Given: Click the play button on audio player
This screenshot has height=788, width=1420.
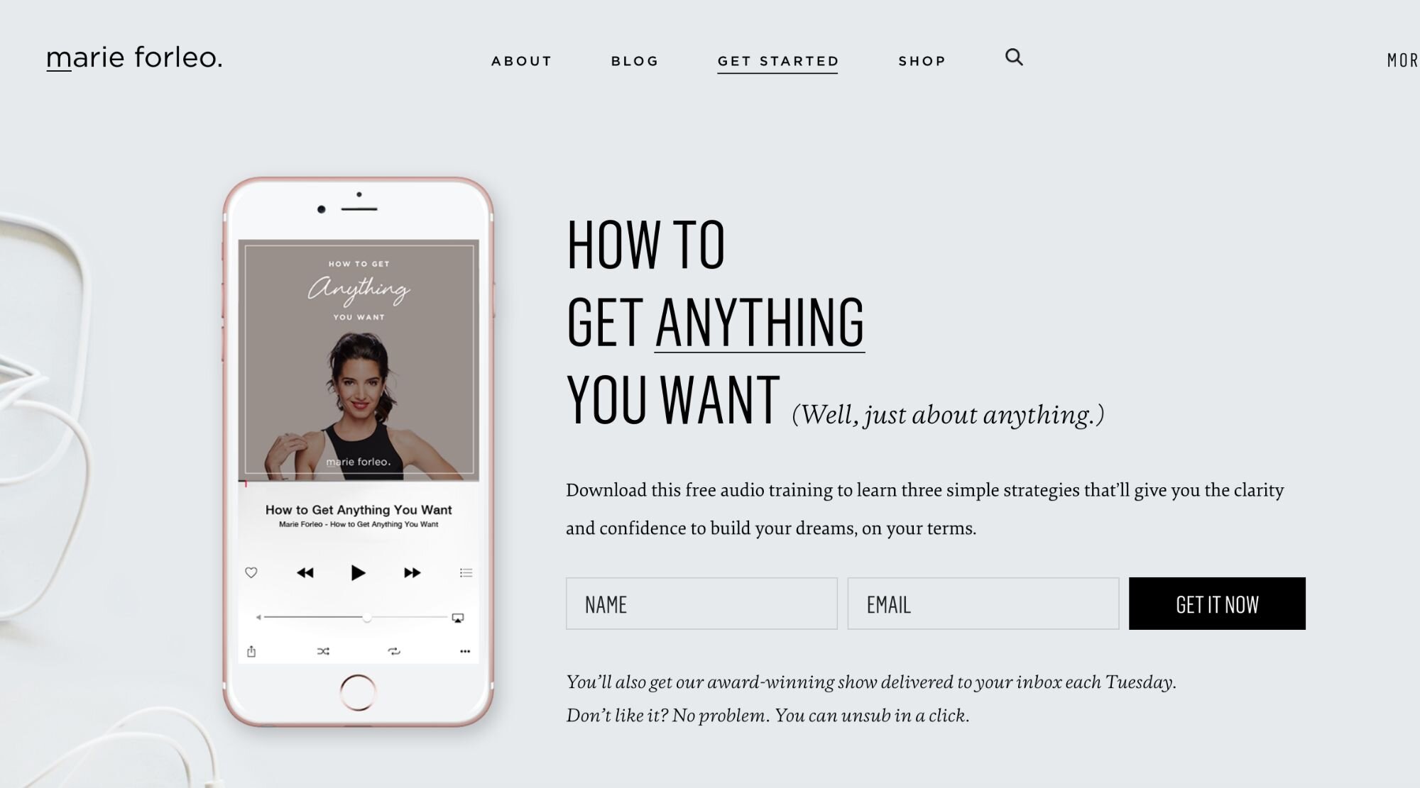Looking at the screenshot, I should click(359, 572).
